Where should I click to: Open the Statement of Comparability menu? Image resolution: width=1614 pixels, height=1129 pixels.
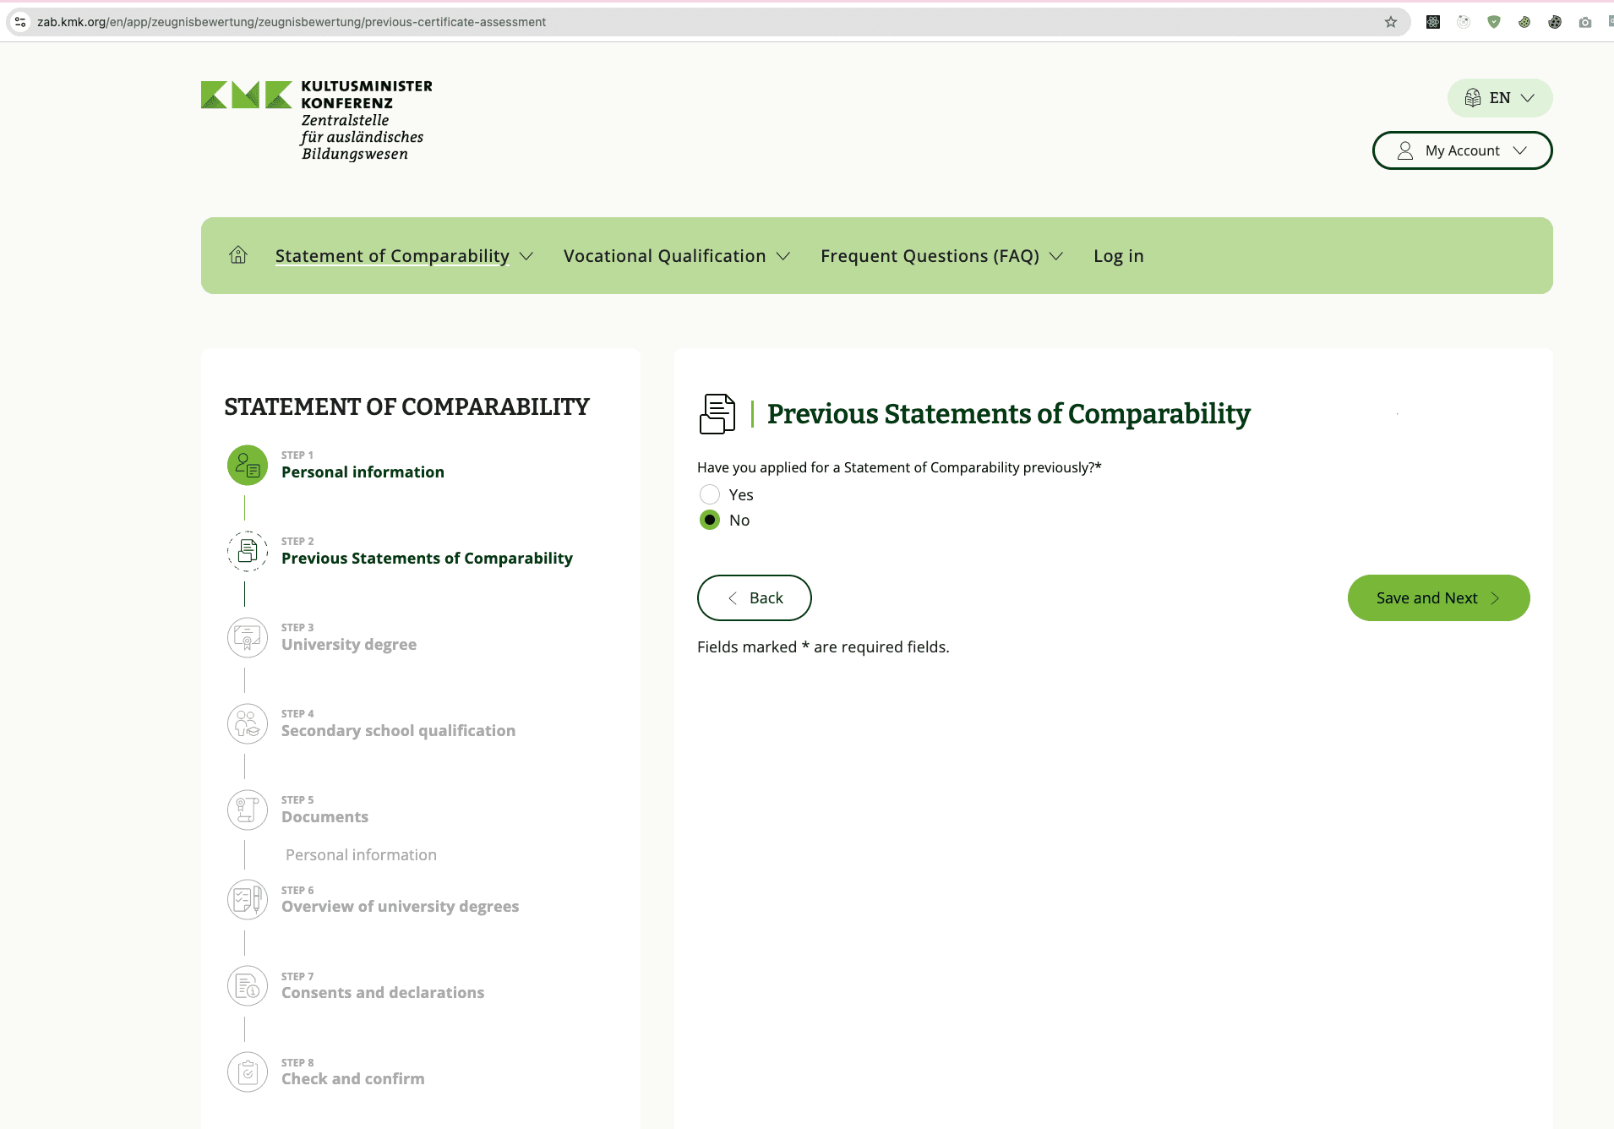coord(403,256)
